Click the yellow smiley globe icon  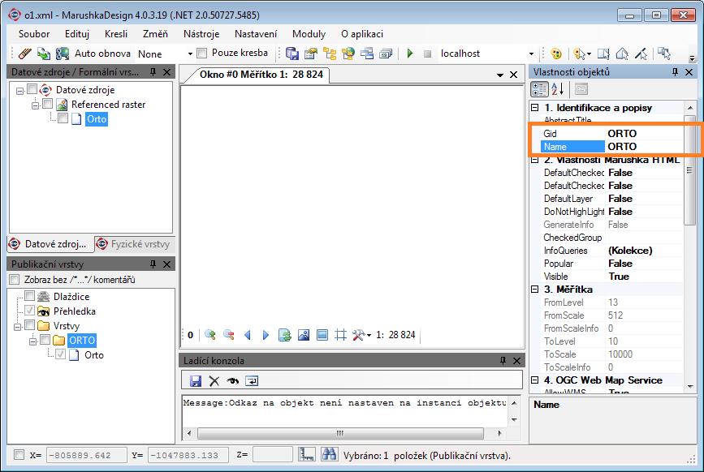pos(556,54)
